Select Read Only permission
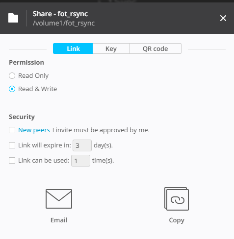The width and height of the screenshot is (234, 239). click(12, 76)
